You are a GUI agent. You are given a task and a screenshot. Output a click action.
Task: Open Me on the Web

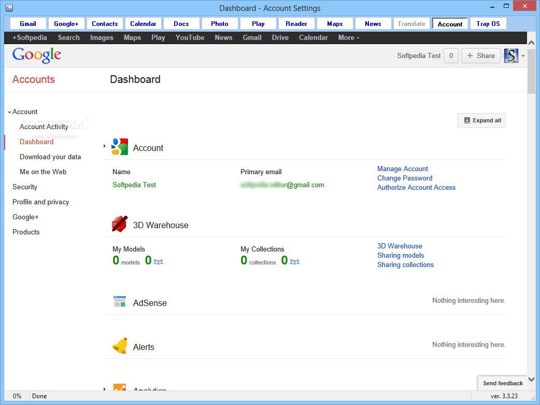tap(43, 172)
